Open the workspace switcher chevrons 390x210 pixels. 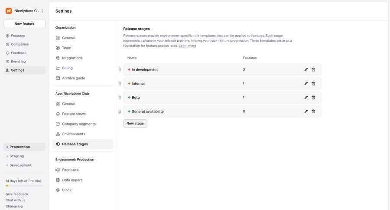coord(42,11)
